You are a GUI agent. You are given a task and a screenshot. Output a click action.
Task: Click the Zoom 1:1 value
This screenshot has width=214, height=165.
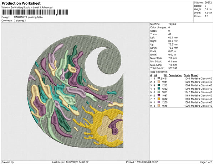(x=207, y=17)
